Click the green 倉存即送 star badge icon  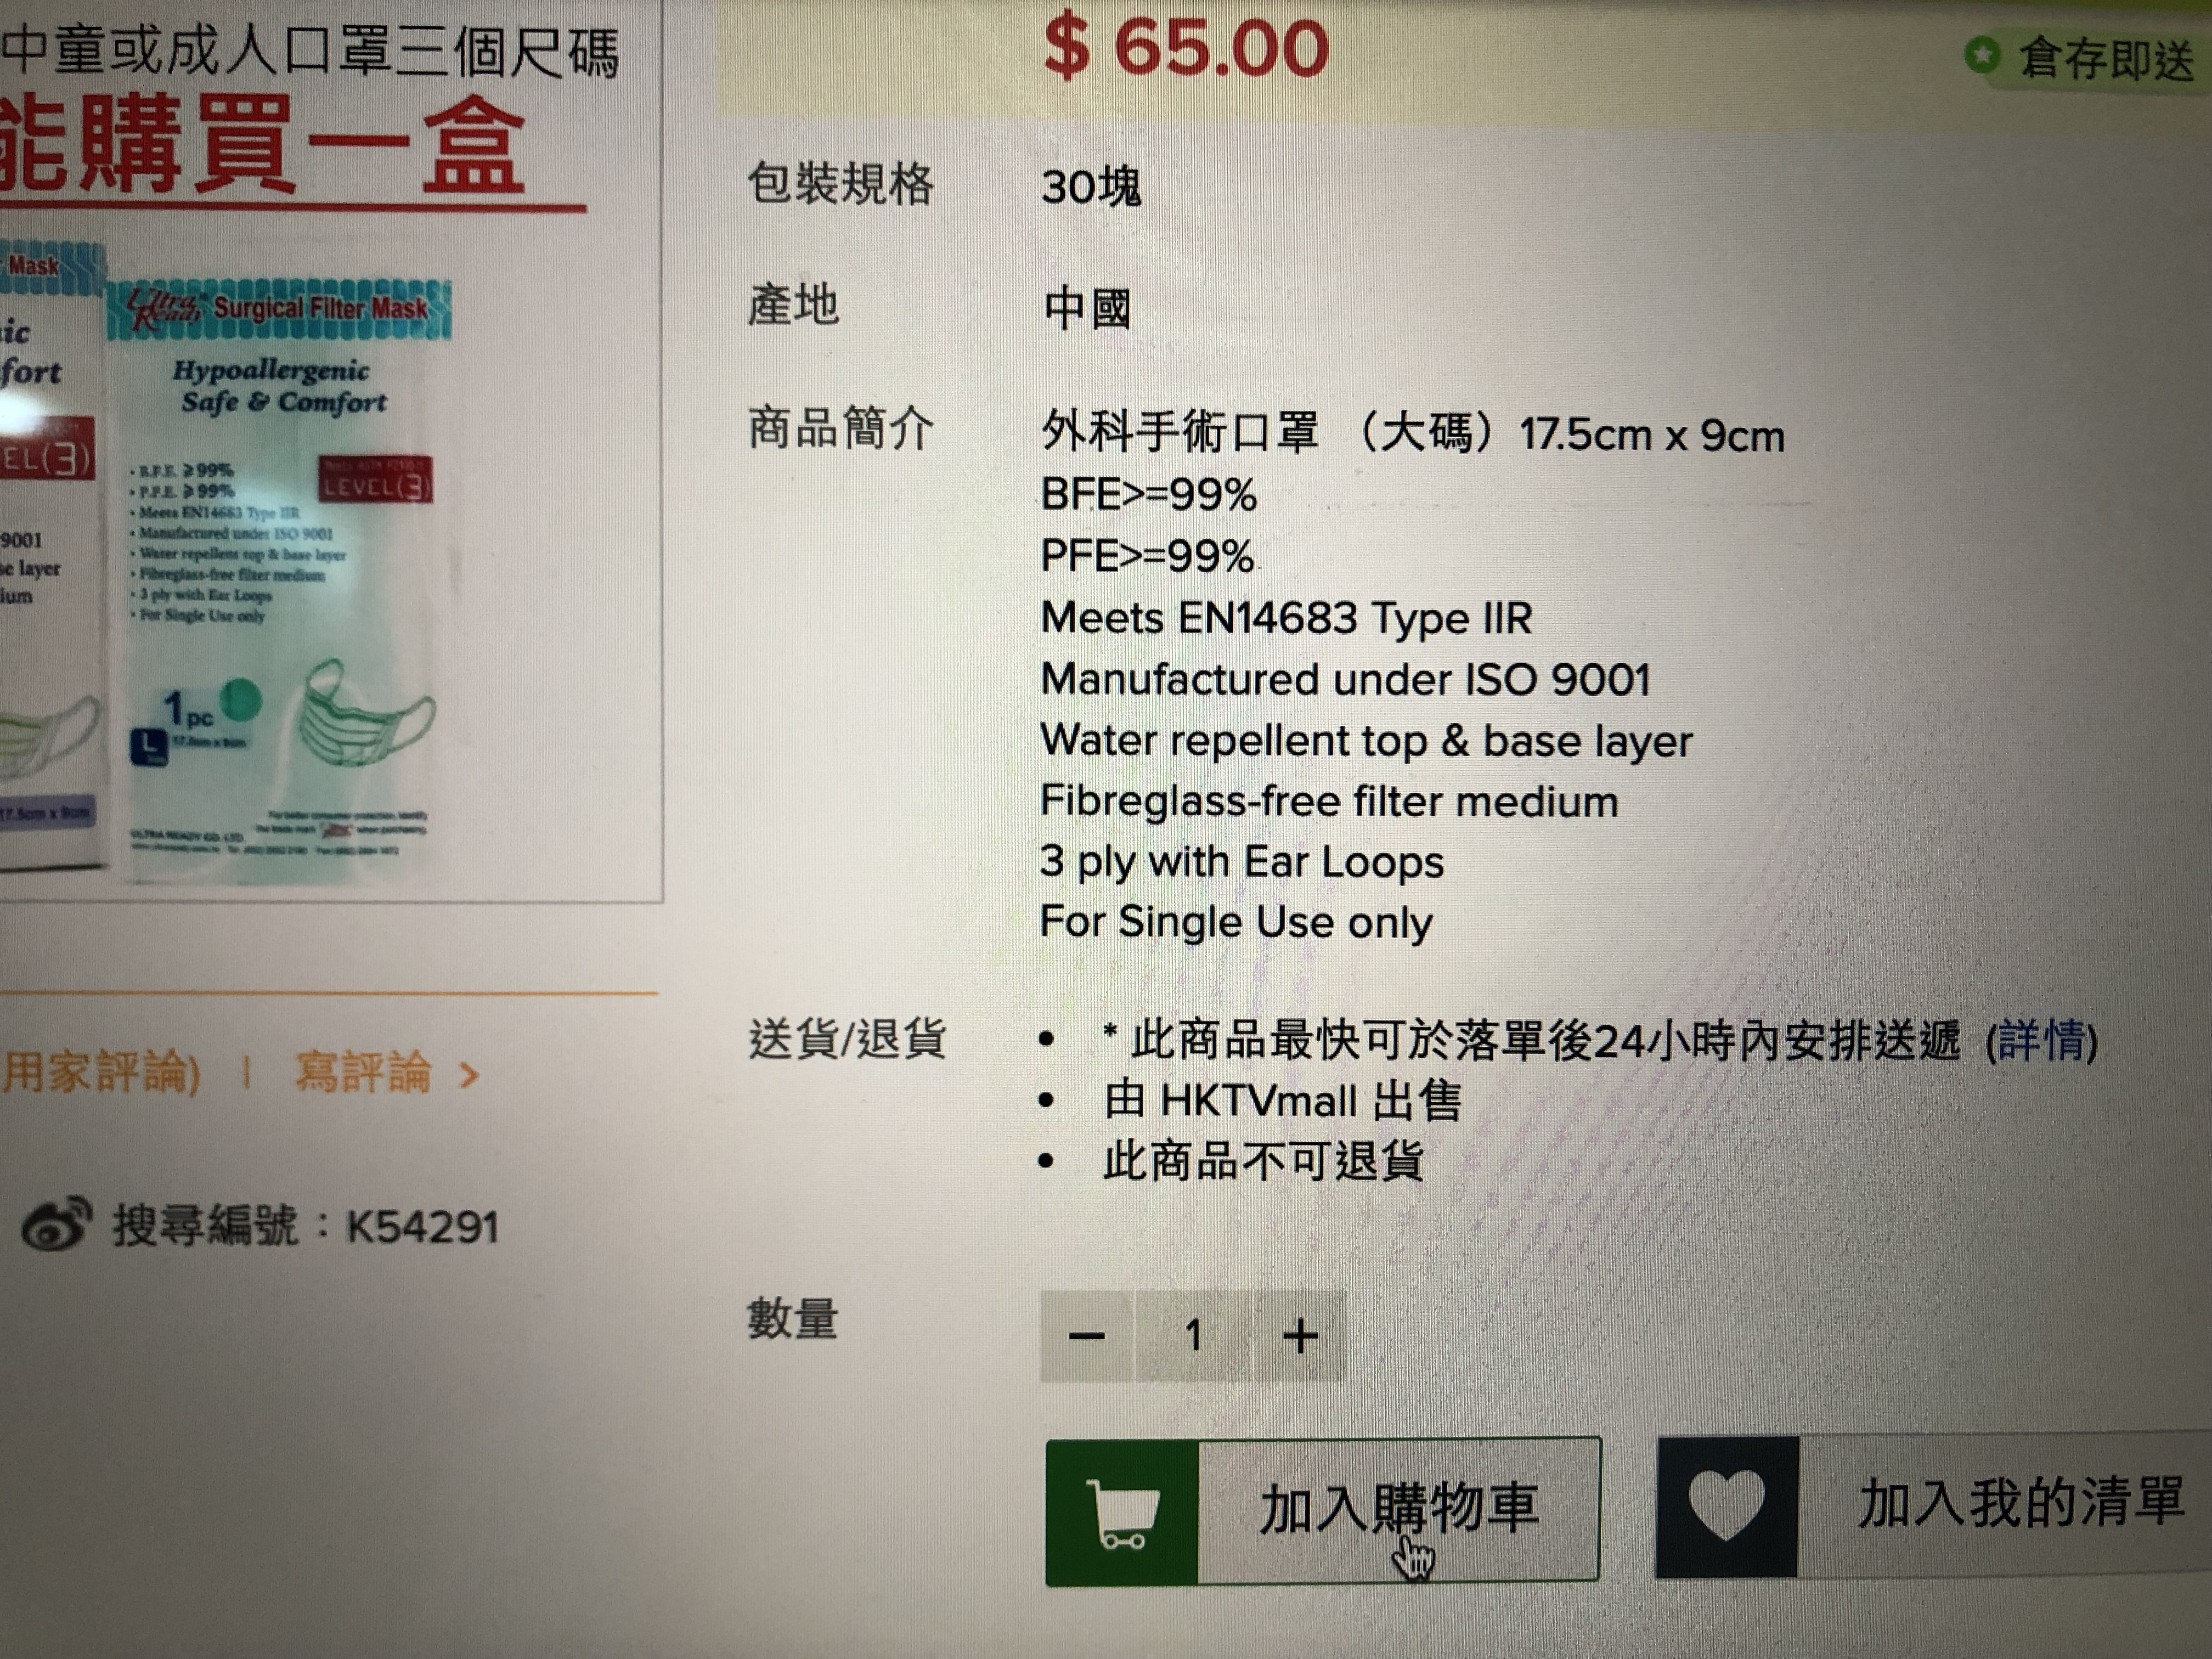click(1982, 56)
